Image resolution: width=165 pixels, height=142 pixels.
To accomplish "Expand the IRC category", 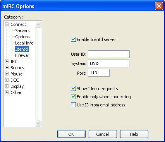I will point(7,62).
